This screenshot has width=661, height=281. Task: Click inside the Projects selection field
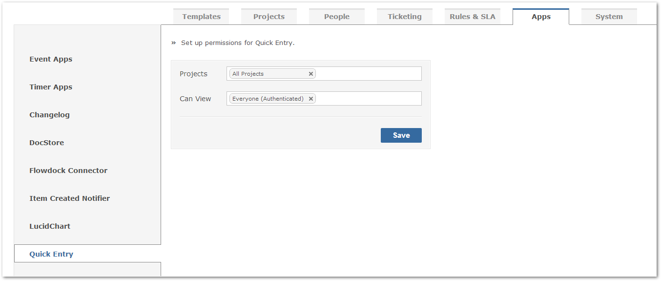tap(369, 74)
